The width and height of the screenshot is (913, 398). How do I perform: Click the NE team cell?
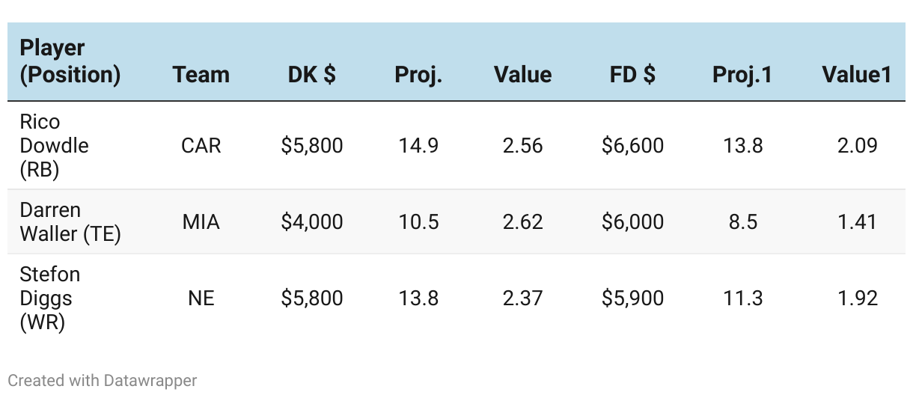click(201, 298)
